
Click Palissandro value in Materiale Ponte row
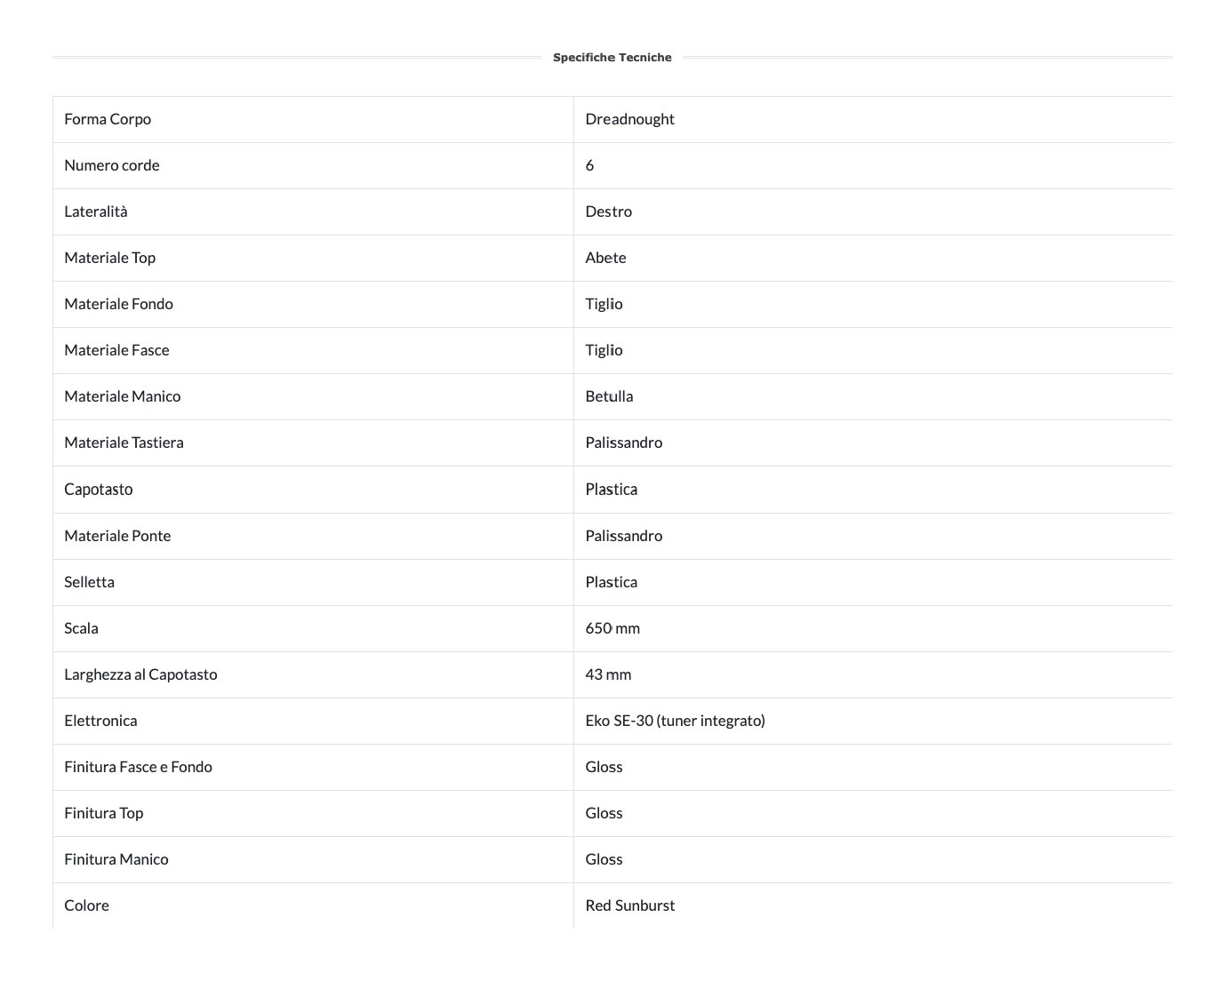click(623, 536)
